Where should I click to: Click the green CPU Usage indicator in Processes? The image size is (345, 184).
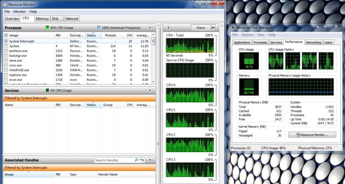coord(48,28)
